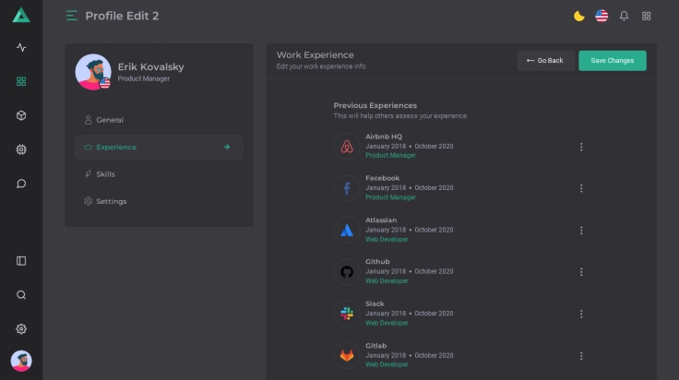
Task: Open notifications bell icon in top bar
Action: click(624, 16)
